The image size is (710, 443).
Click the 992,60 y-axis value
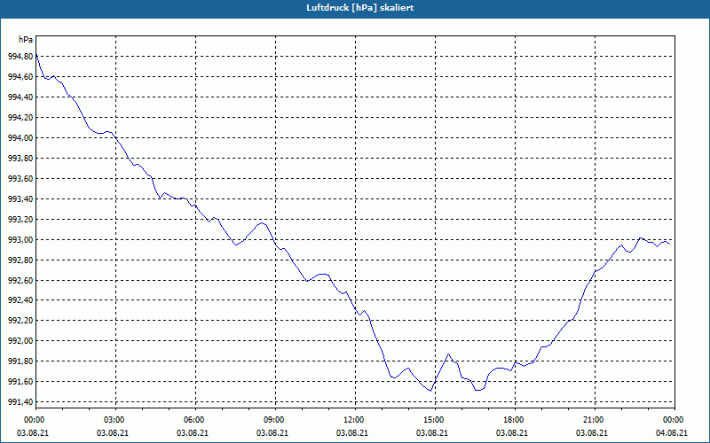point(20,280)
